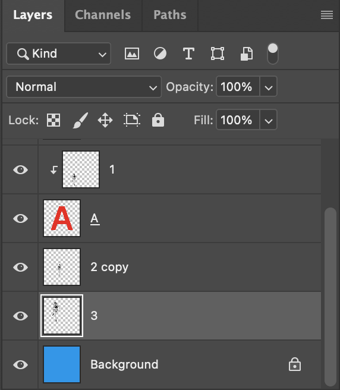340x390 pixels.
Task: Prevent auto-nesting in artboards lock icon
Action: [x=132, y=120]
